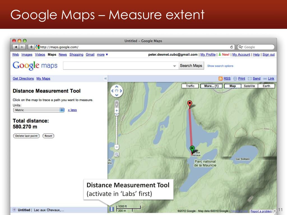Click the Sign out link
The height and width of the screenshot is (215, 287).
coord(269,55)
